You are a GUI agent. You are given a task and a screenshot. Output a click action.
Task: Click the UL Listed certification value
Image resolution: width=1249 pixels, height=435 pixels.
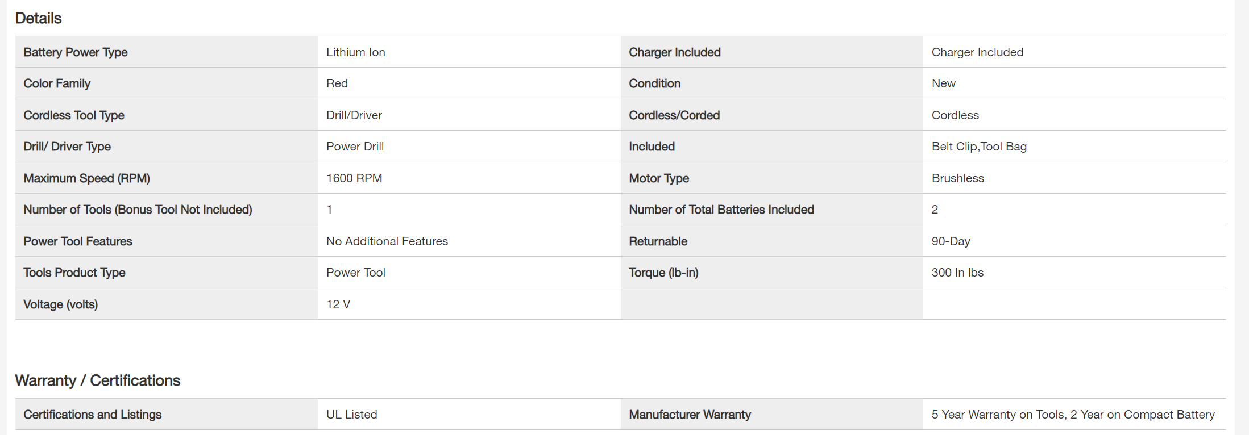coord(352,415)
